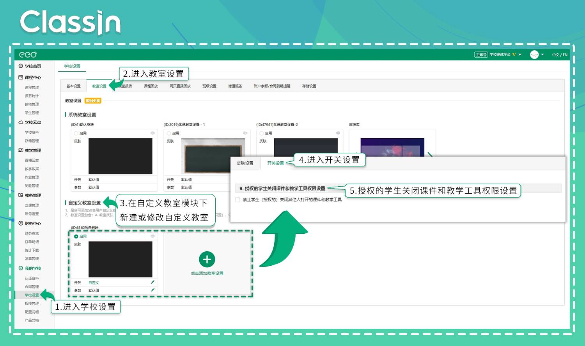This screenshot has width=585, height=346.
Task: Open 监课管理 in sidebar
Action: tap(32, 205)
